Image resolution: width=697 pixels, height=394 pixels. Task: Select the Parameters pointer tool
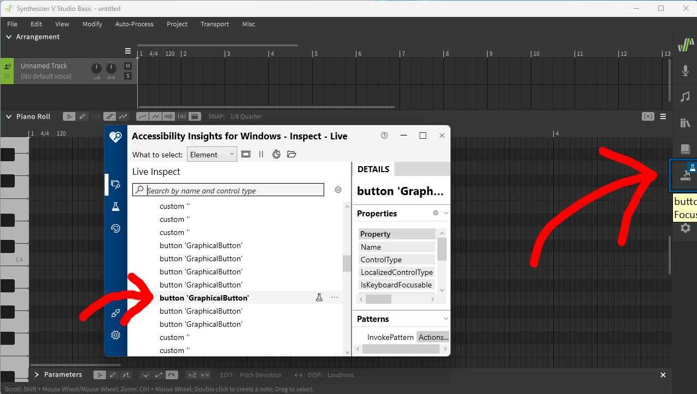click(x=99, y=375)
